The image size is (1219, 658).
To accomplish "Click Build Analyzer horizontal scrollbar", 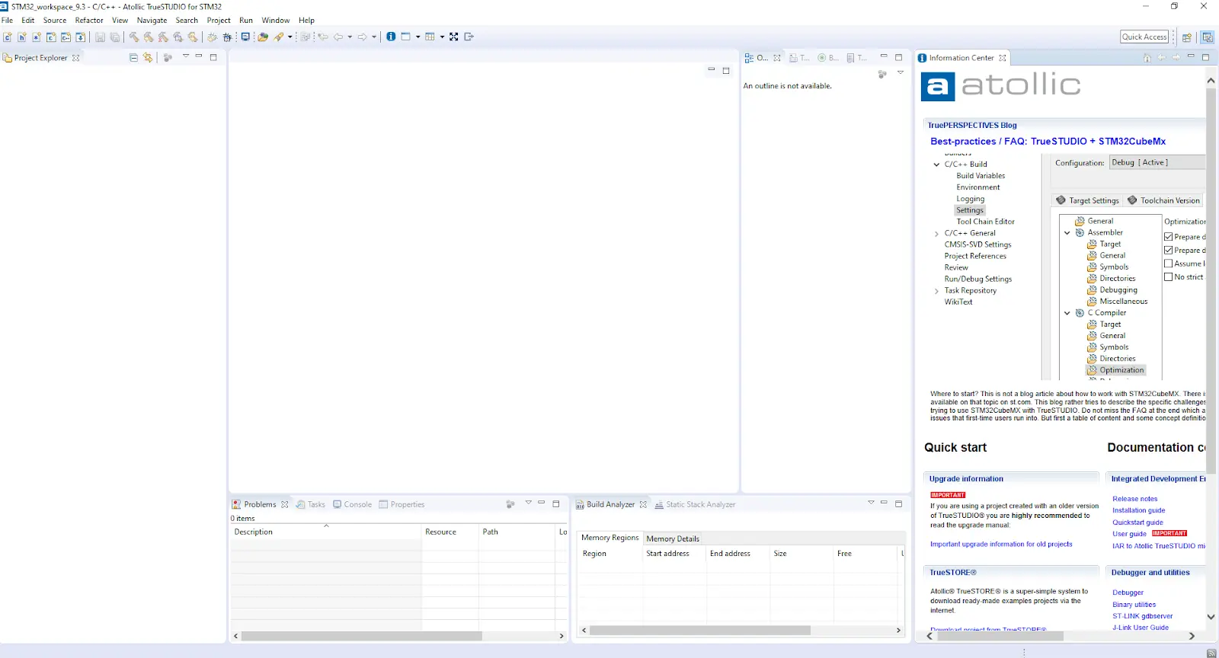I will click(x=699, y=631).
